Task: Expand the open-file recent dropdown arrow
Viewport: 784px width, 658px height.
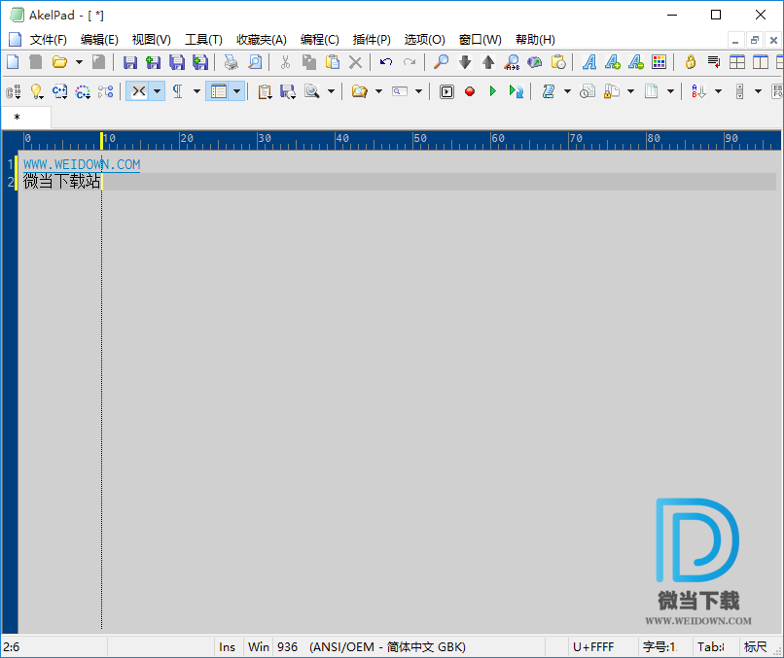Action: [79, 62]
